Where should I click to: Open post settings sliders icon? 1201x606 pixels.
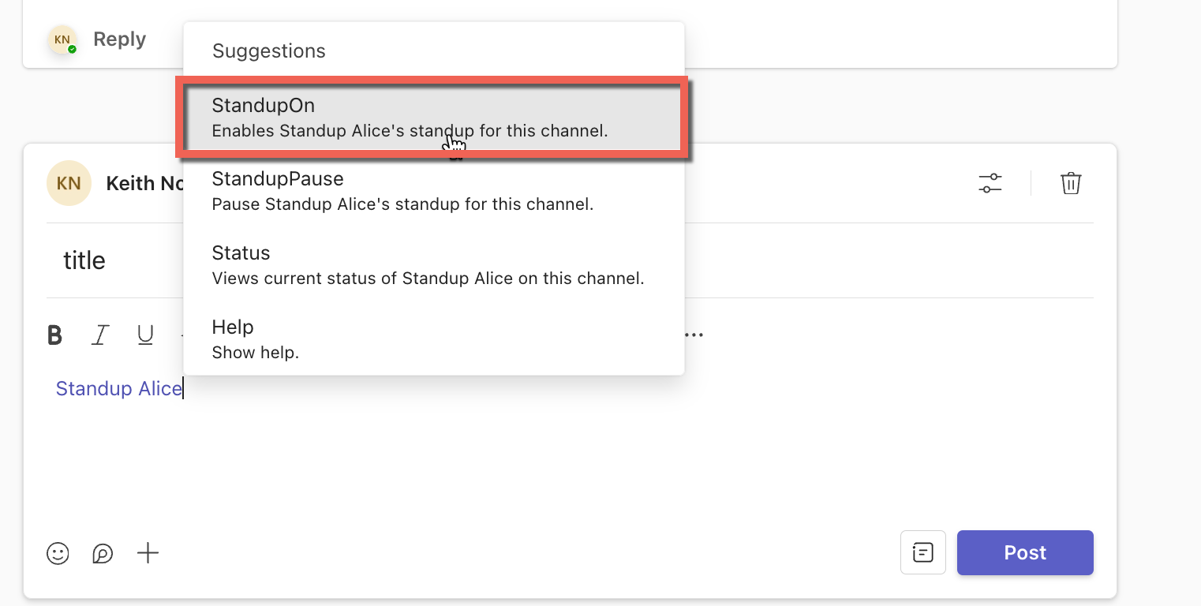(x=990, y=183)
